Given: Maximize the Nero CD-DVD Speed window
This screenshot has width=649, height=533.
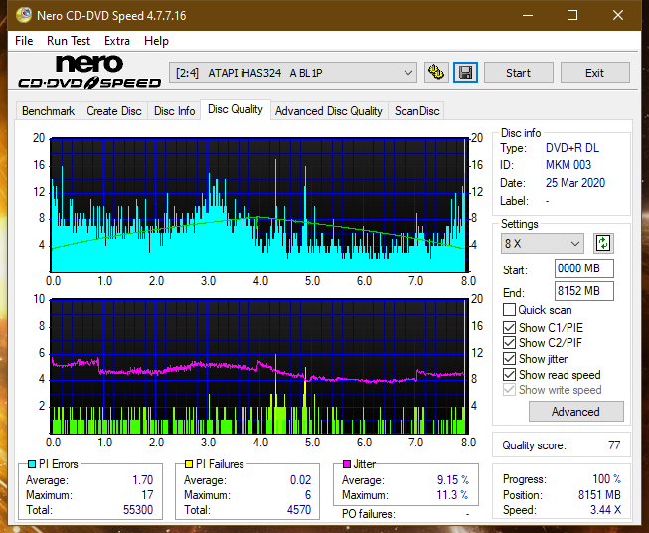Looking at the screenshot, I should 572,15.
